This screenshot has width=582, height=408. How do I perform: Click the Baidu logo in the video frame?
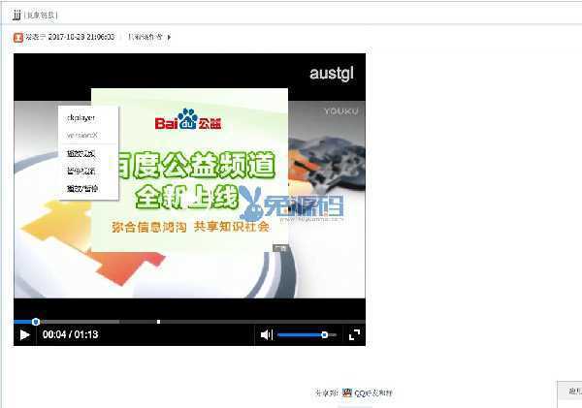188,119
